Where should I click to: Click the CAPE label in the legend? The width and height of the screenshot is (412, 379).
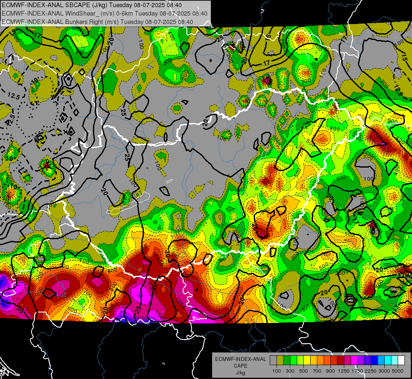click(x=240, y=366)
